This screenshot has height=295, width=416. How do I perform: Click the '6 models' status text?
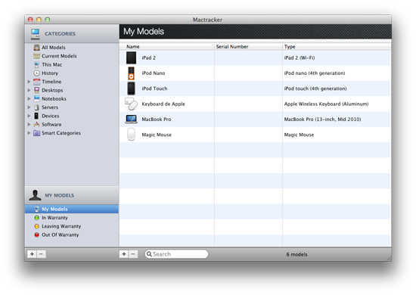click(296, 254)
